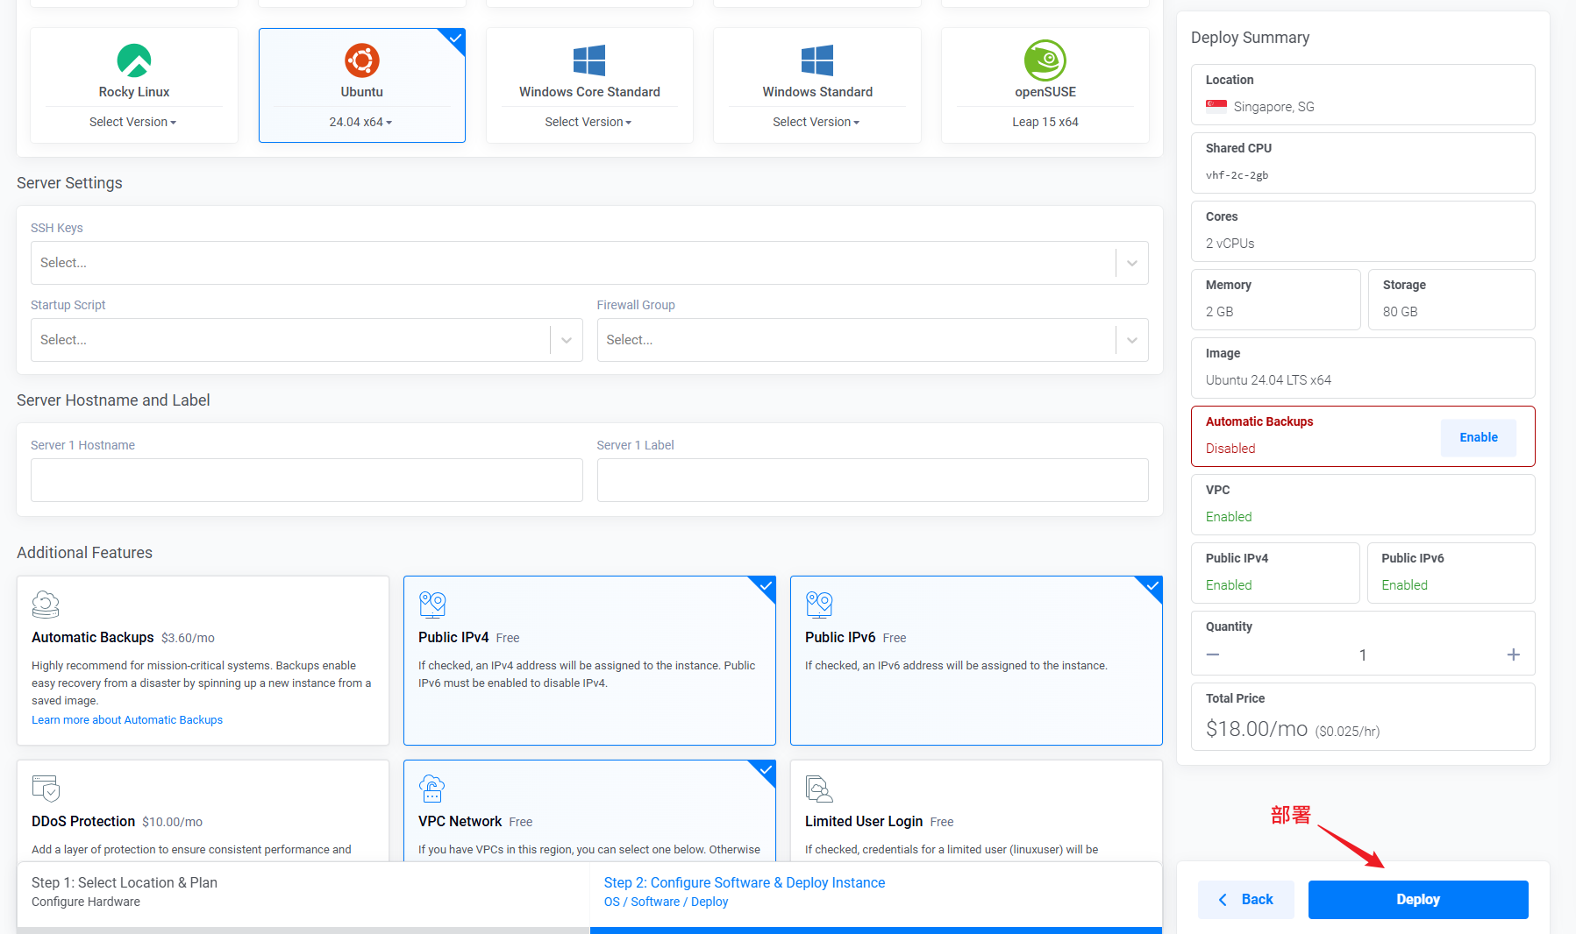
Task: Click the Limited User Login icon
Action: pos(818,789)
